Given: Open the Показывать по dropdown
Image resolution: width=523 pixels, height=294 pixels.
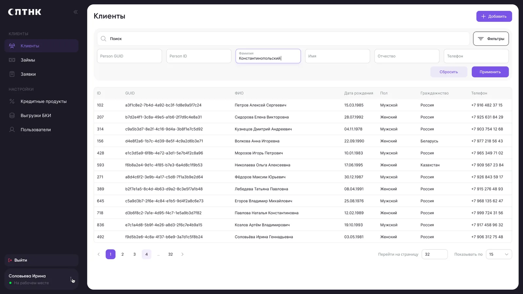Looking at the screenshot, I should (x=499, y=254).
